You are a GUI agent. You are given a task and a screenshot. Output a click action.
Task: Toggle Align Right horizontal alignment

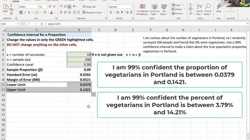tap(69, 12)
